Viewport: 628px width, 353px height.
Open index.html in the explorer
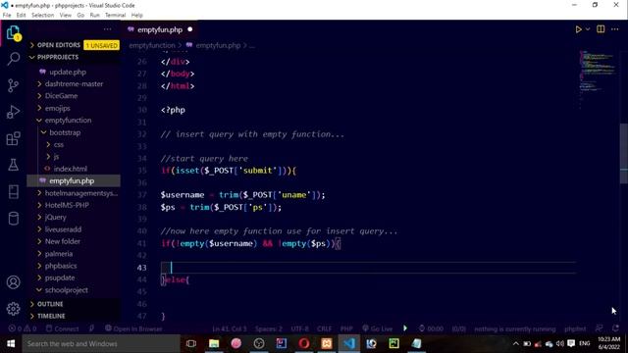(70, 169)
